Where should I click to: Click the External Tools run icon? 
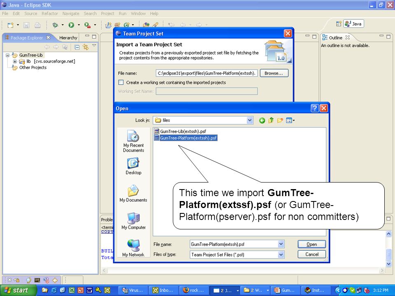click(87, 25)
